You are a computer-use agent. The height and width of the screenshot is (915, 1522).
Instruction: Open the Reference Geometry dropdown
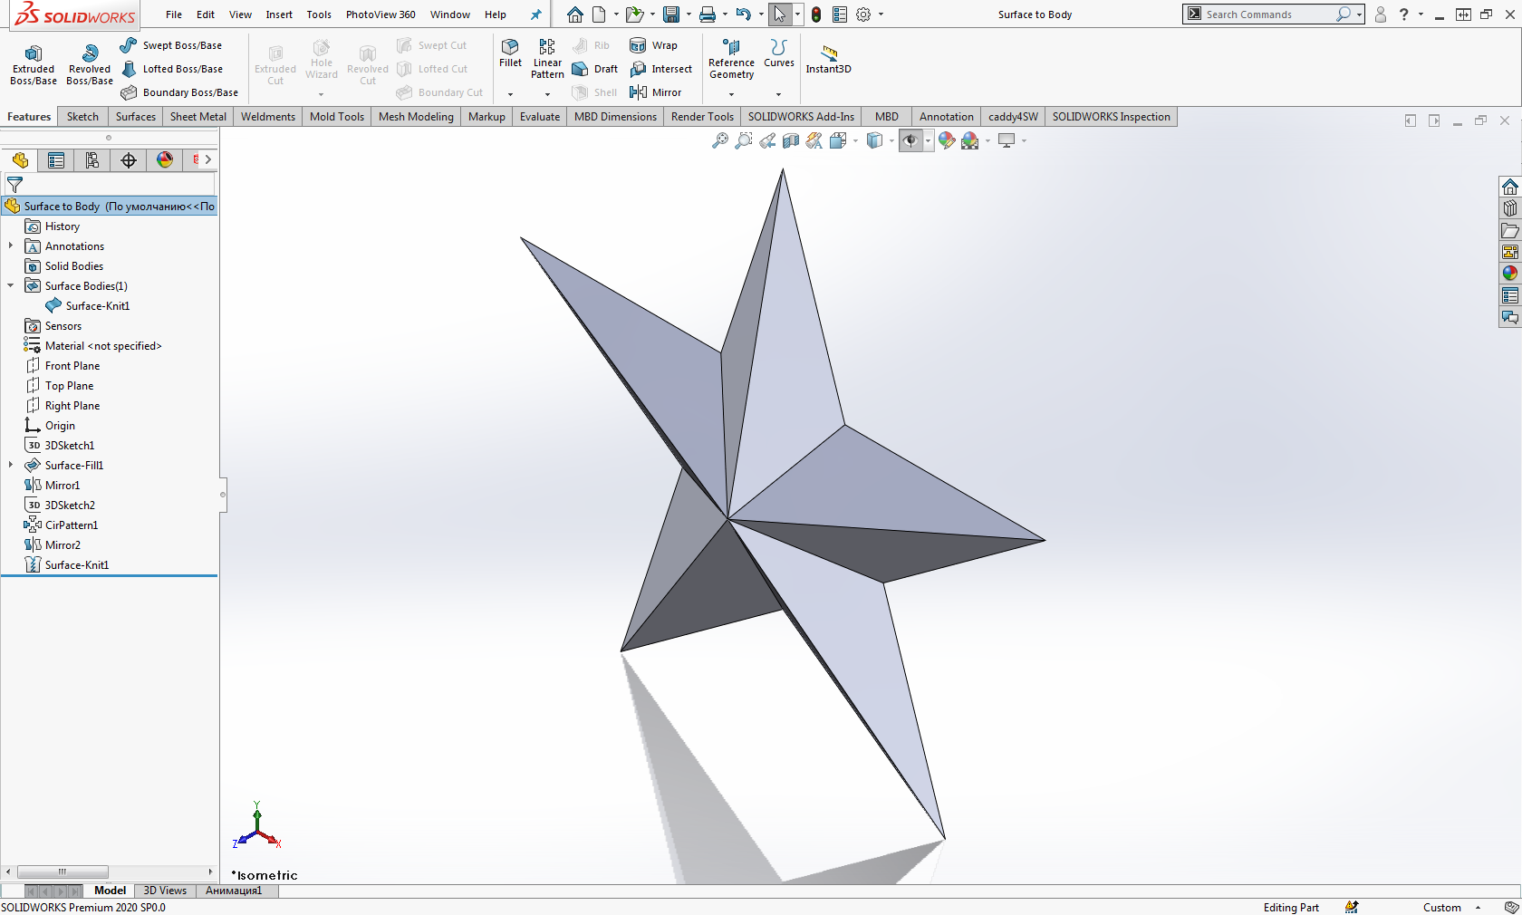tap(731, 94)
